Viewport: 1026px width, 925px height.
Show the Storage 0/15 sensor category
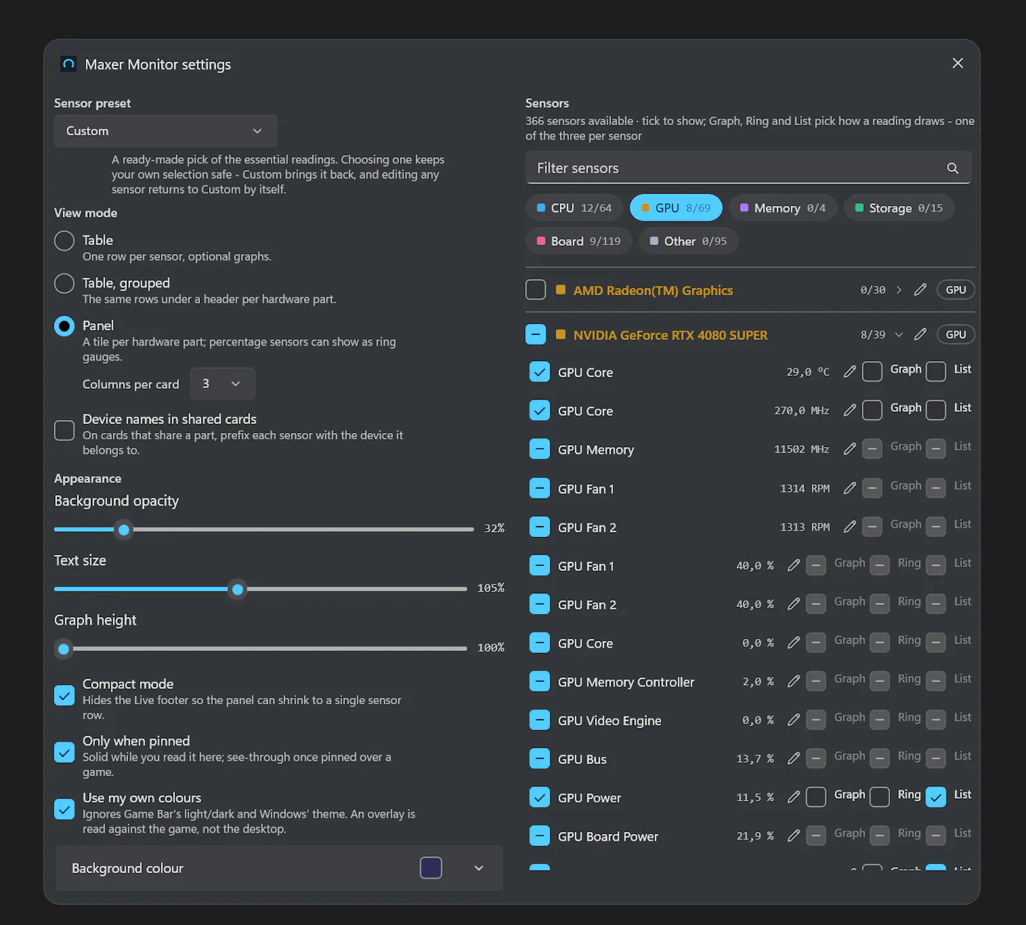[x=899, y=208]
